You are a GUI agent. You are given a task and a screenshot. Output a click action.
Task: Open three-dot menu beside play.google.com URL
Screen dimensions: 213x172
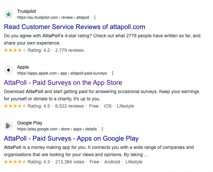click(x=102, y=129)
